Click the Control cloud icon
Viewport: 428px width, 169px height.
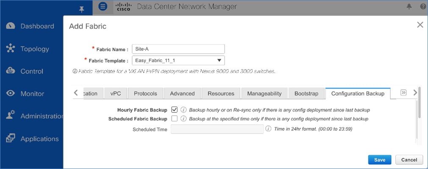click(x=10, y=71)
